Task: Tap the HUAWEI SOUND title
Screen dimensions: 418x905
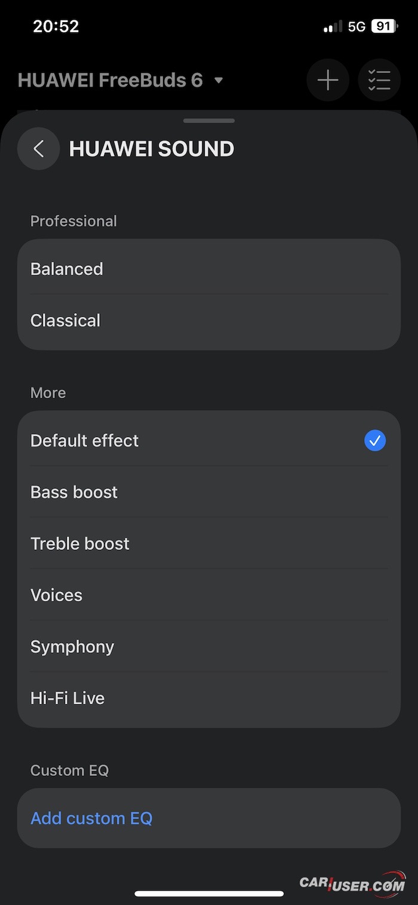Action: [x=152, y=149]
